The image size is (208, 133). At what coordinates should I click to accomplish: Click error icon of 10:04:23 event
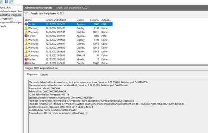26,24
